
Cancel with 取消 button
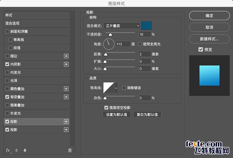coord(209,27)
